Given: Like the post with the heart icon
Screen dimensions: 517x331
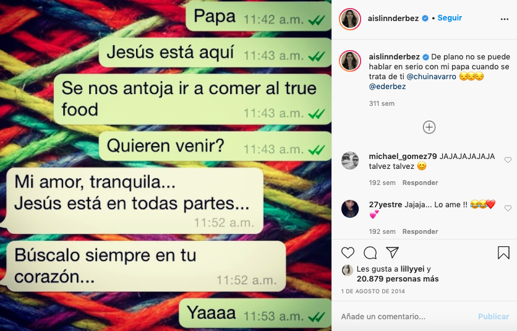Looking at the screenshot, I should [348, 253].
